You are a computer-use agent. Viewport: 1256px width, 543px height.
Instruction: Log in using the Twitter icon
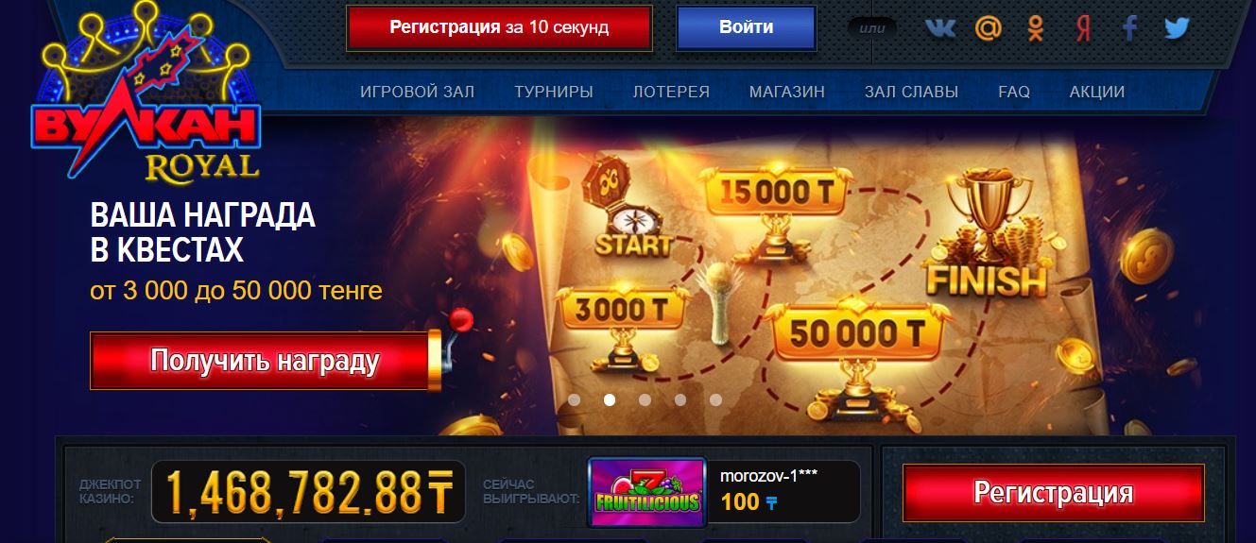[1177, 28]
